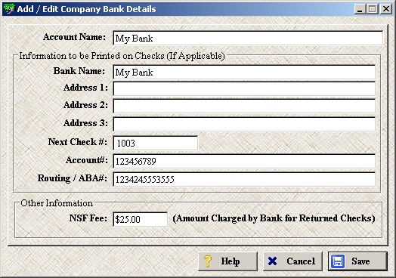Focus the Address 2 input
The image size is (396, 278).
244,106
